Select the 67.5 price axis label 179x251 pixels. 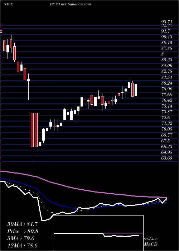tap(165, 141)
